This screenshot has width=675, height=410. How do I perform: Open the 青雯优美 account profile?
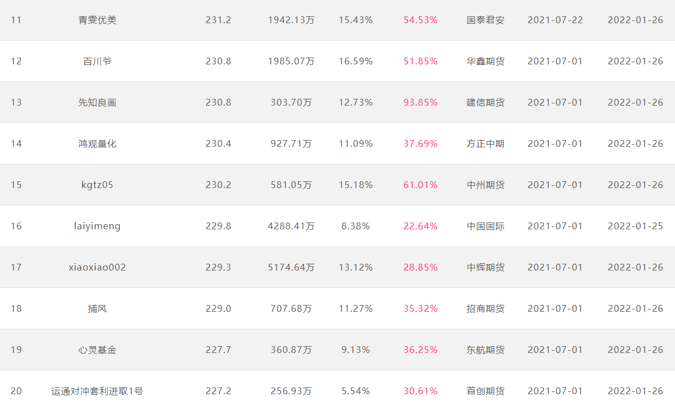[97, 20]
